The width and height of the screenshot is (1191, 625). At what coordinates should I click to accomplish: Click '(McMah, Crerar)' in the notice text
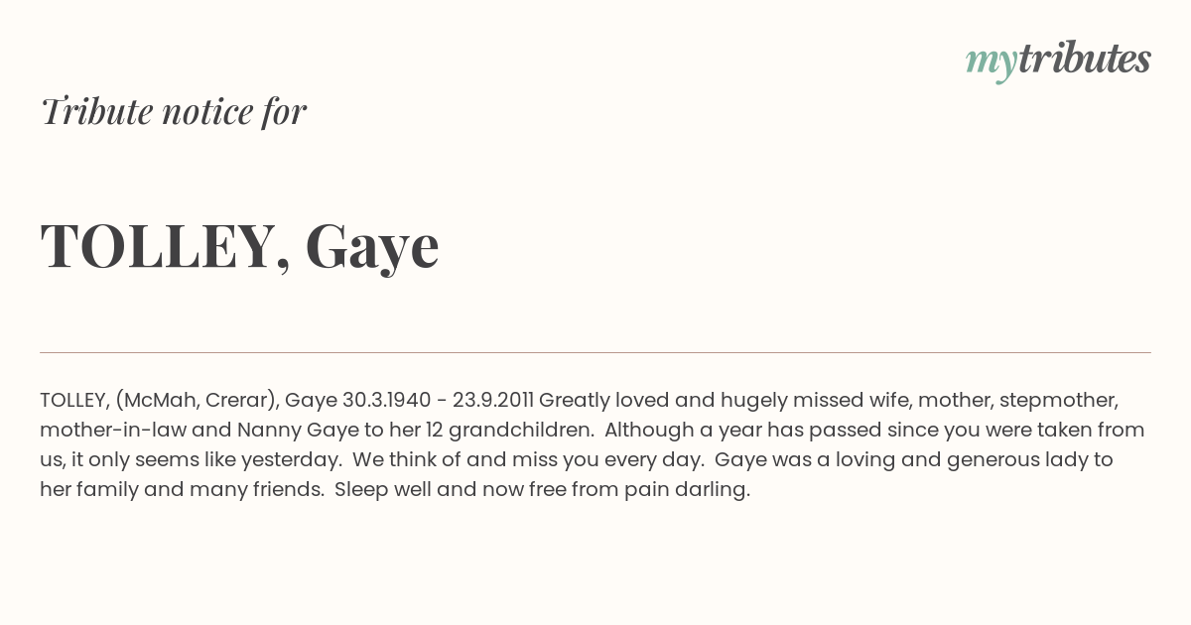point(197,401)
